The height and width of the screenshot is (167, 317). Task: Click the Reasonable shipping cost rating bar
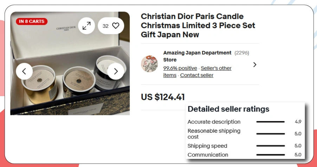coord(270,134)
